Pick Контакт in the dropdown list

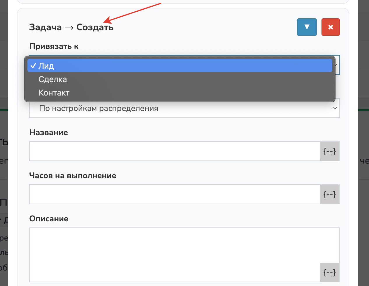(x=54, y=93)
